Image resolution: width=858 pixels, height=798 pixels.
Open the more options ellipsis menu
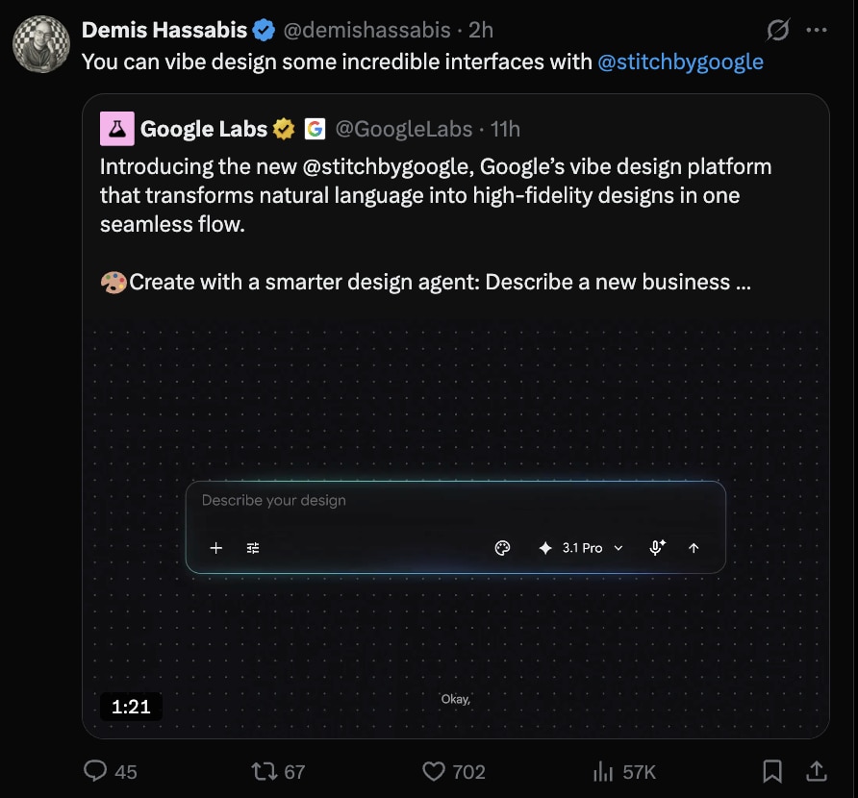click(817, 30)
